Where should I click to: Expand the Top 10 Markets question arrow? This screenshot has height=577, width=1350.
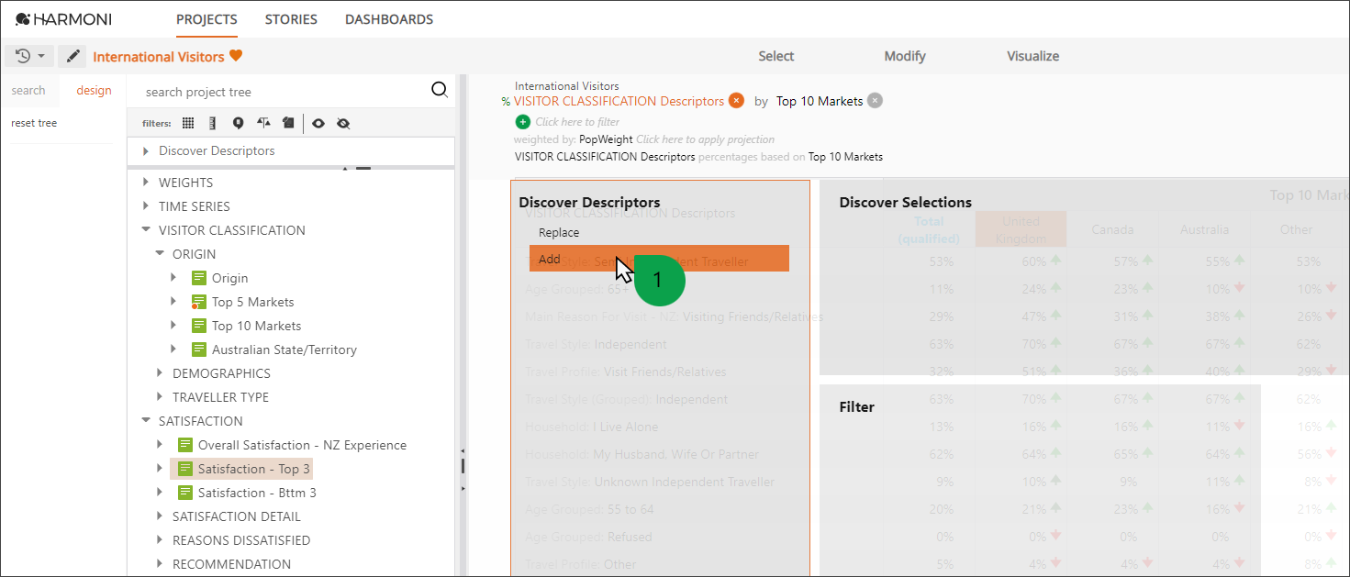click(x=173, y=326)
